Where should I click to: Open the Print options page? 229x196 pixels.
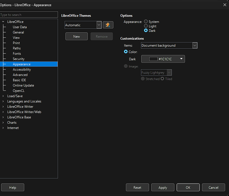tap(16, 43)
